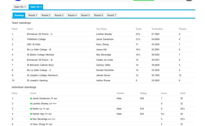Click top player Caiden da Costa

click(105, 60)
